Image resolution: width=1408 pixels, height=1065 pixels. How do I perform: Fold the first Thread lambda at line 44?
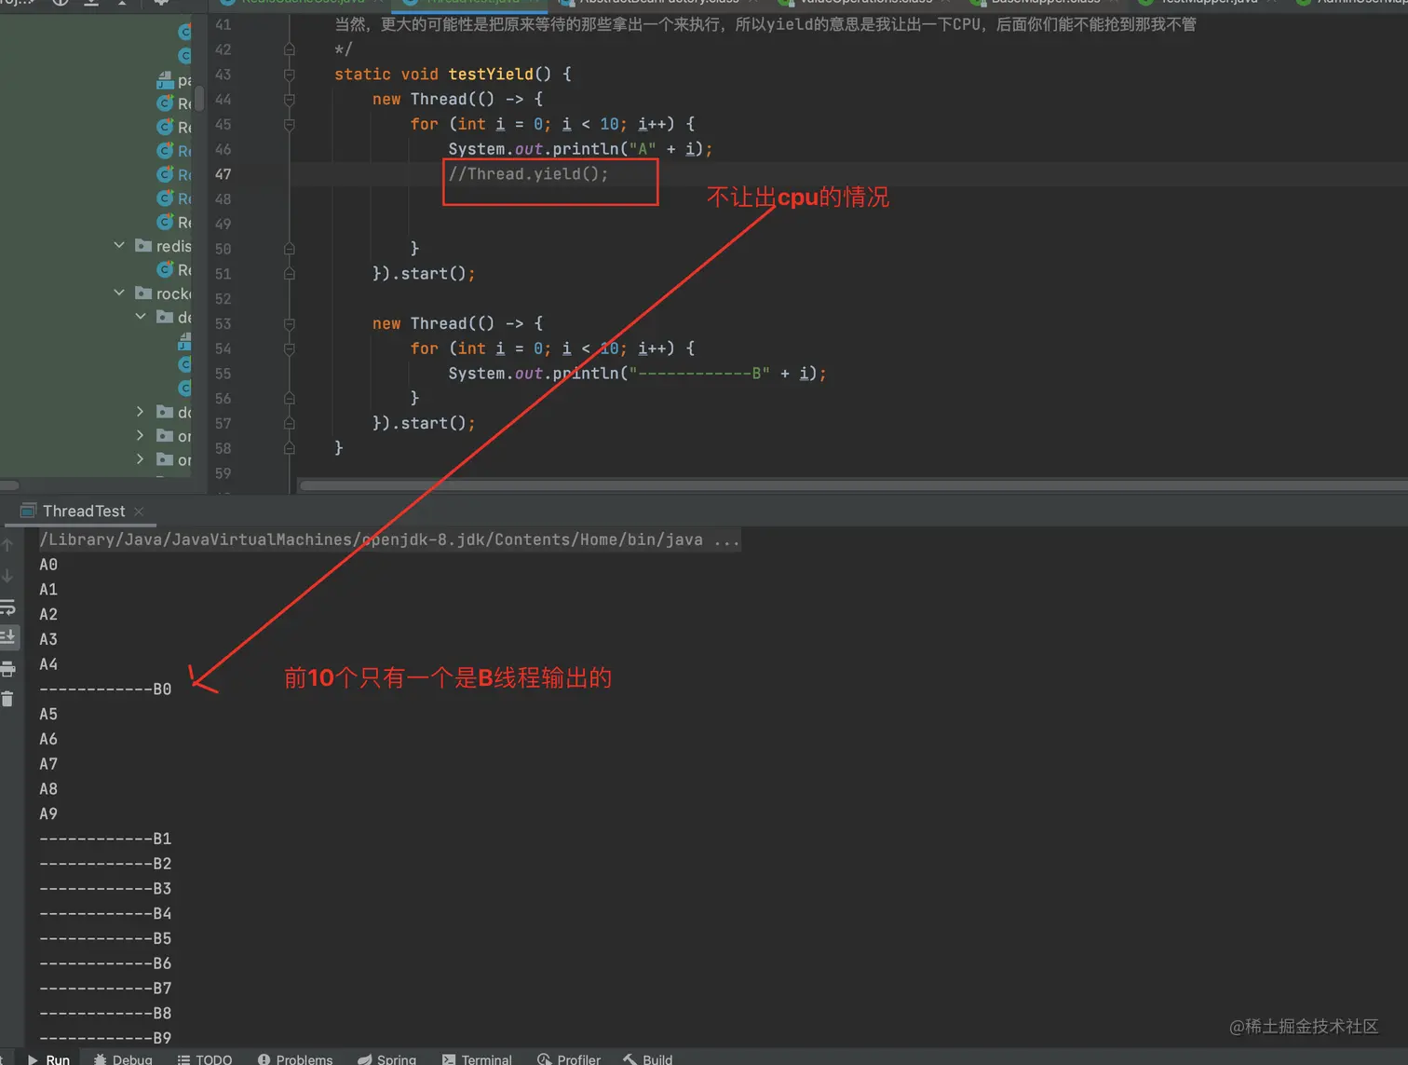[290, 100]
